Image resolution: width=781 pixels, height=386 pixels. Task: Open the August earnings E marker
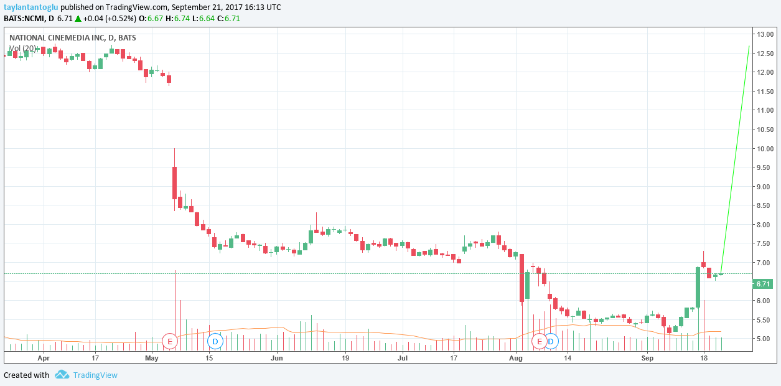540,341
